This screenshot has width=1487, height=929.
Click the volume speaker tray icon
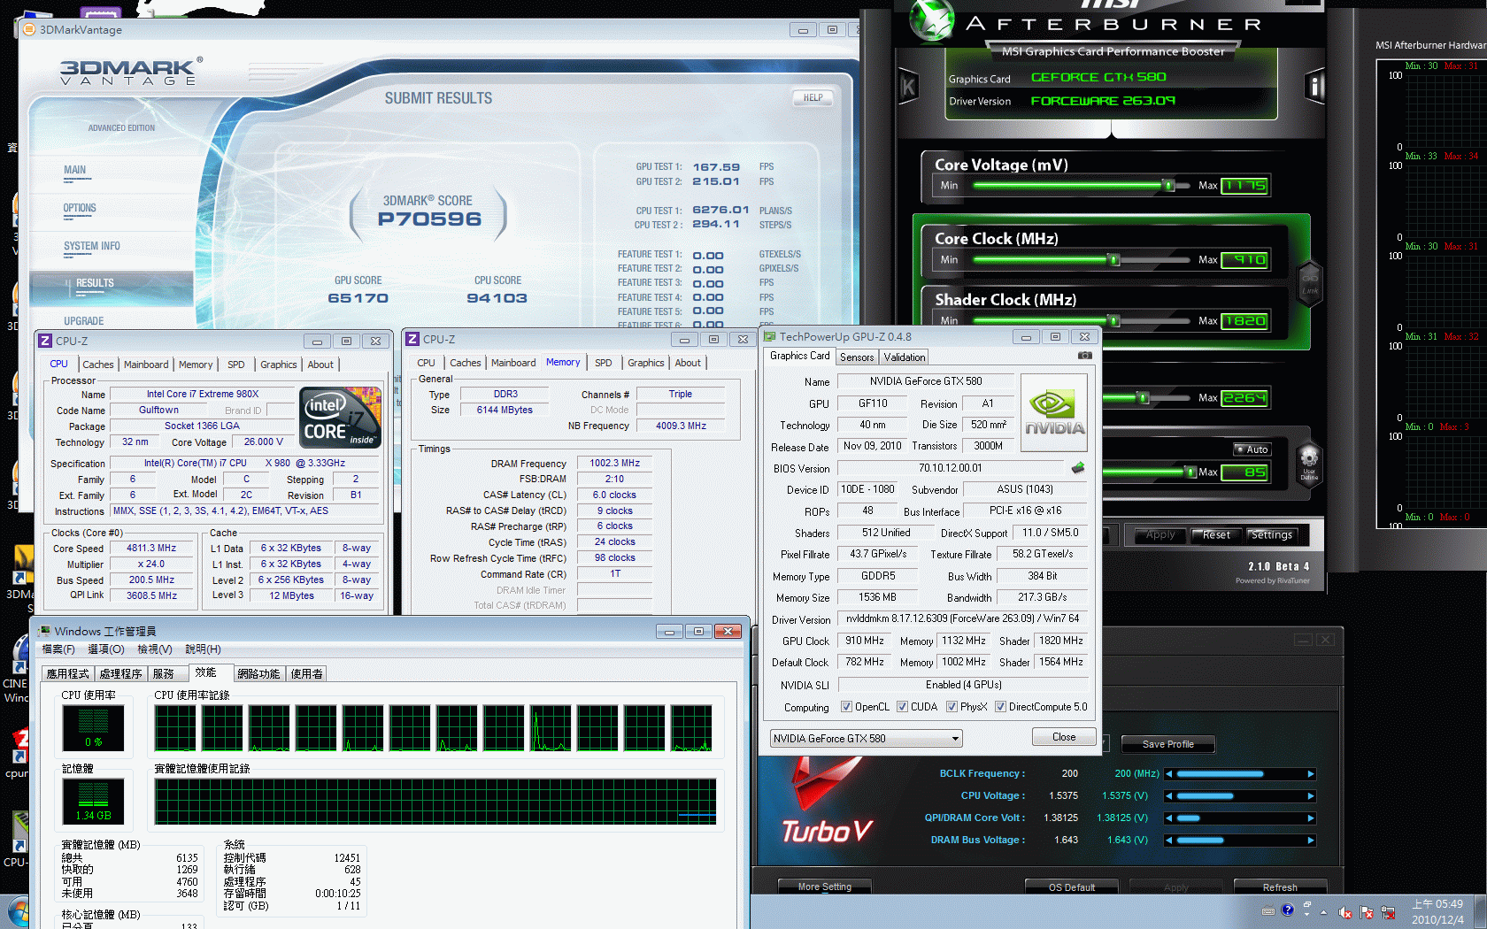[1344, 912]
